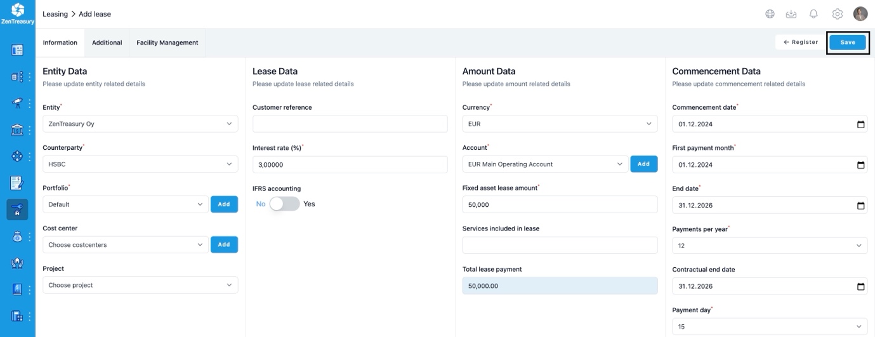Switch to the Information tab
This screenshot has width=875, height=337.
[60, 43]
